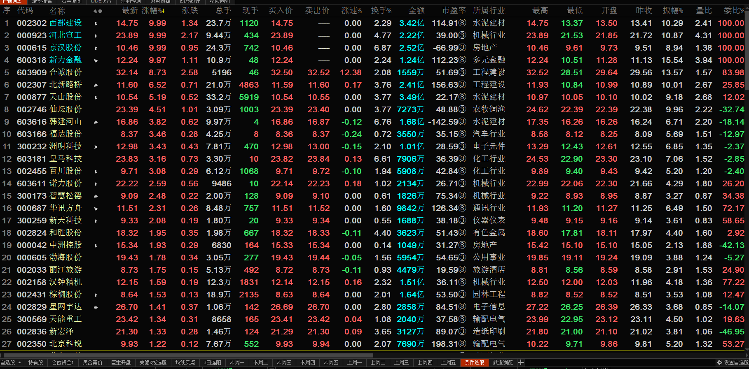Select stock name 西部建设
Image resolution: width=749 pixels, height=369 pixels.
[66, 23]
